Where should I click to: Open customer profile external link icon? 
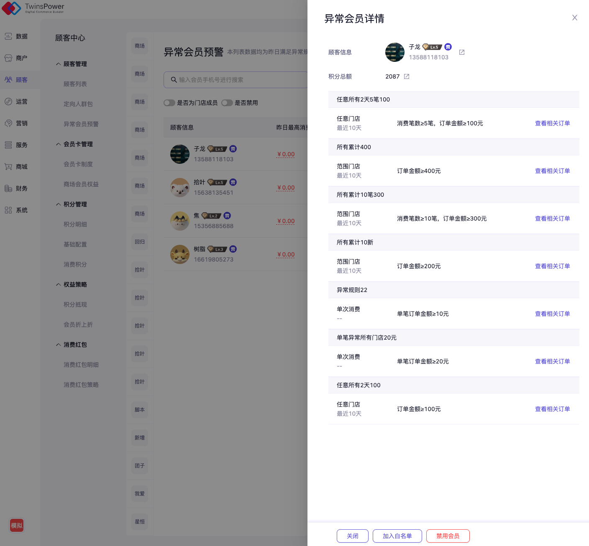(462, 52)
